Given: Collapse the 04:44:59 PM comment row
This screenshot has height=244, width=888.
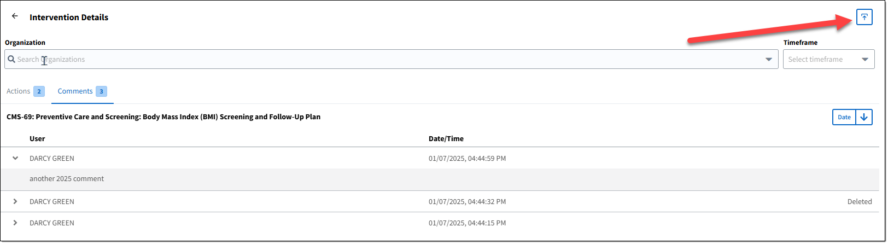Looking at the screenshot, I should point(15,158).
